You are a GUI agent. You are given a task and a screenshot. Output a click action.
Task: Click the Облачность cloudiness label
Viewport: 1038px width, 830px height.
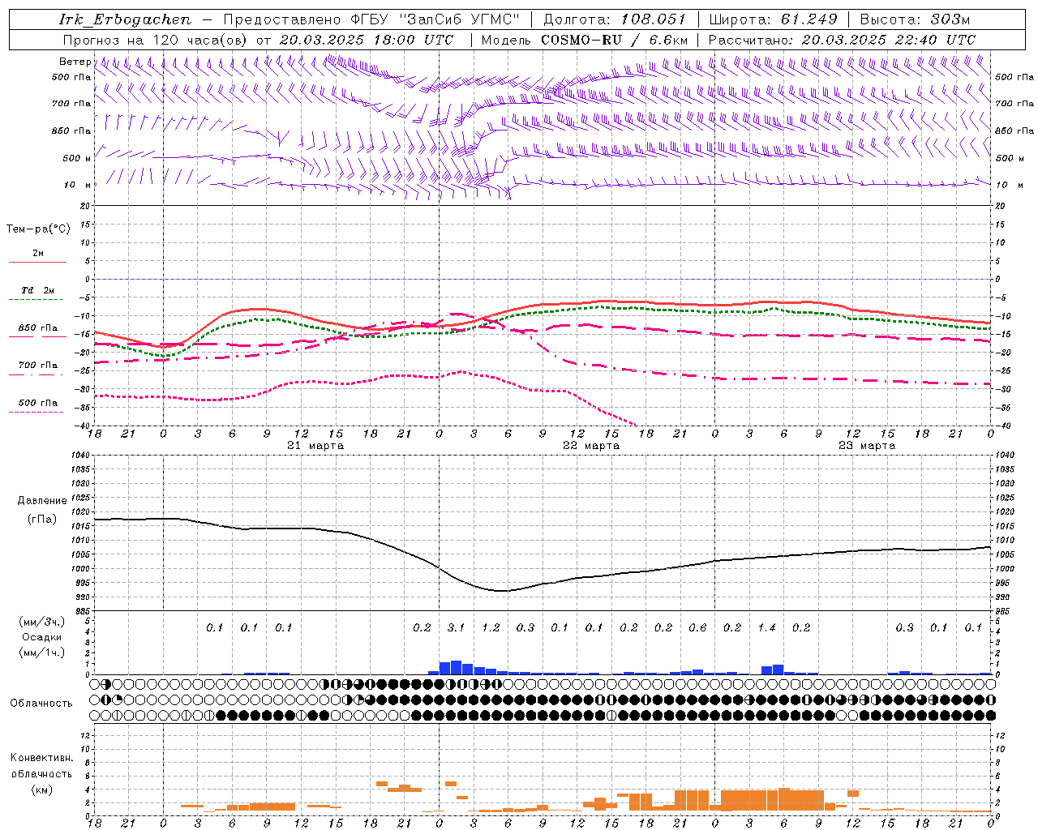click(41, 703)
